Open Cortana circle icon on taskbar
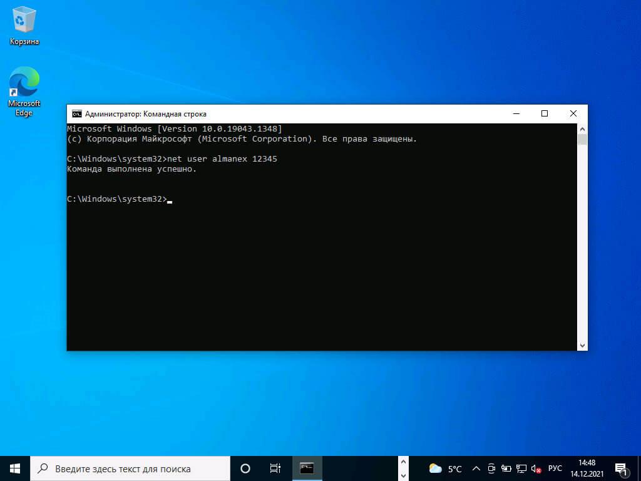The width and height of the screenshot is (641, 481). pos(245,468)
